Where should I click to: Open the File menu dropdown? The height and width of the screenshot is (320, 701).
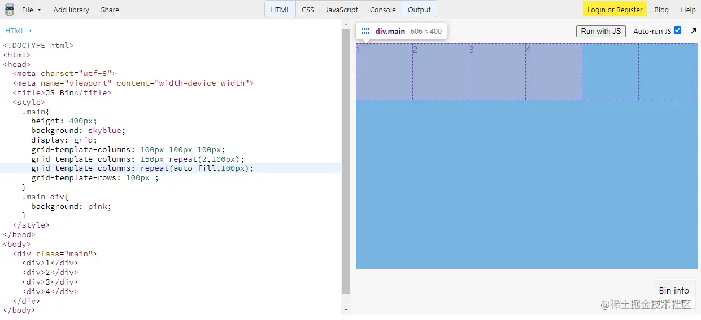tap(31, 10)
